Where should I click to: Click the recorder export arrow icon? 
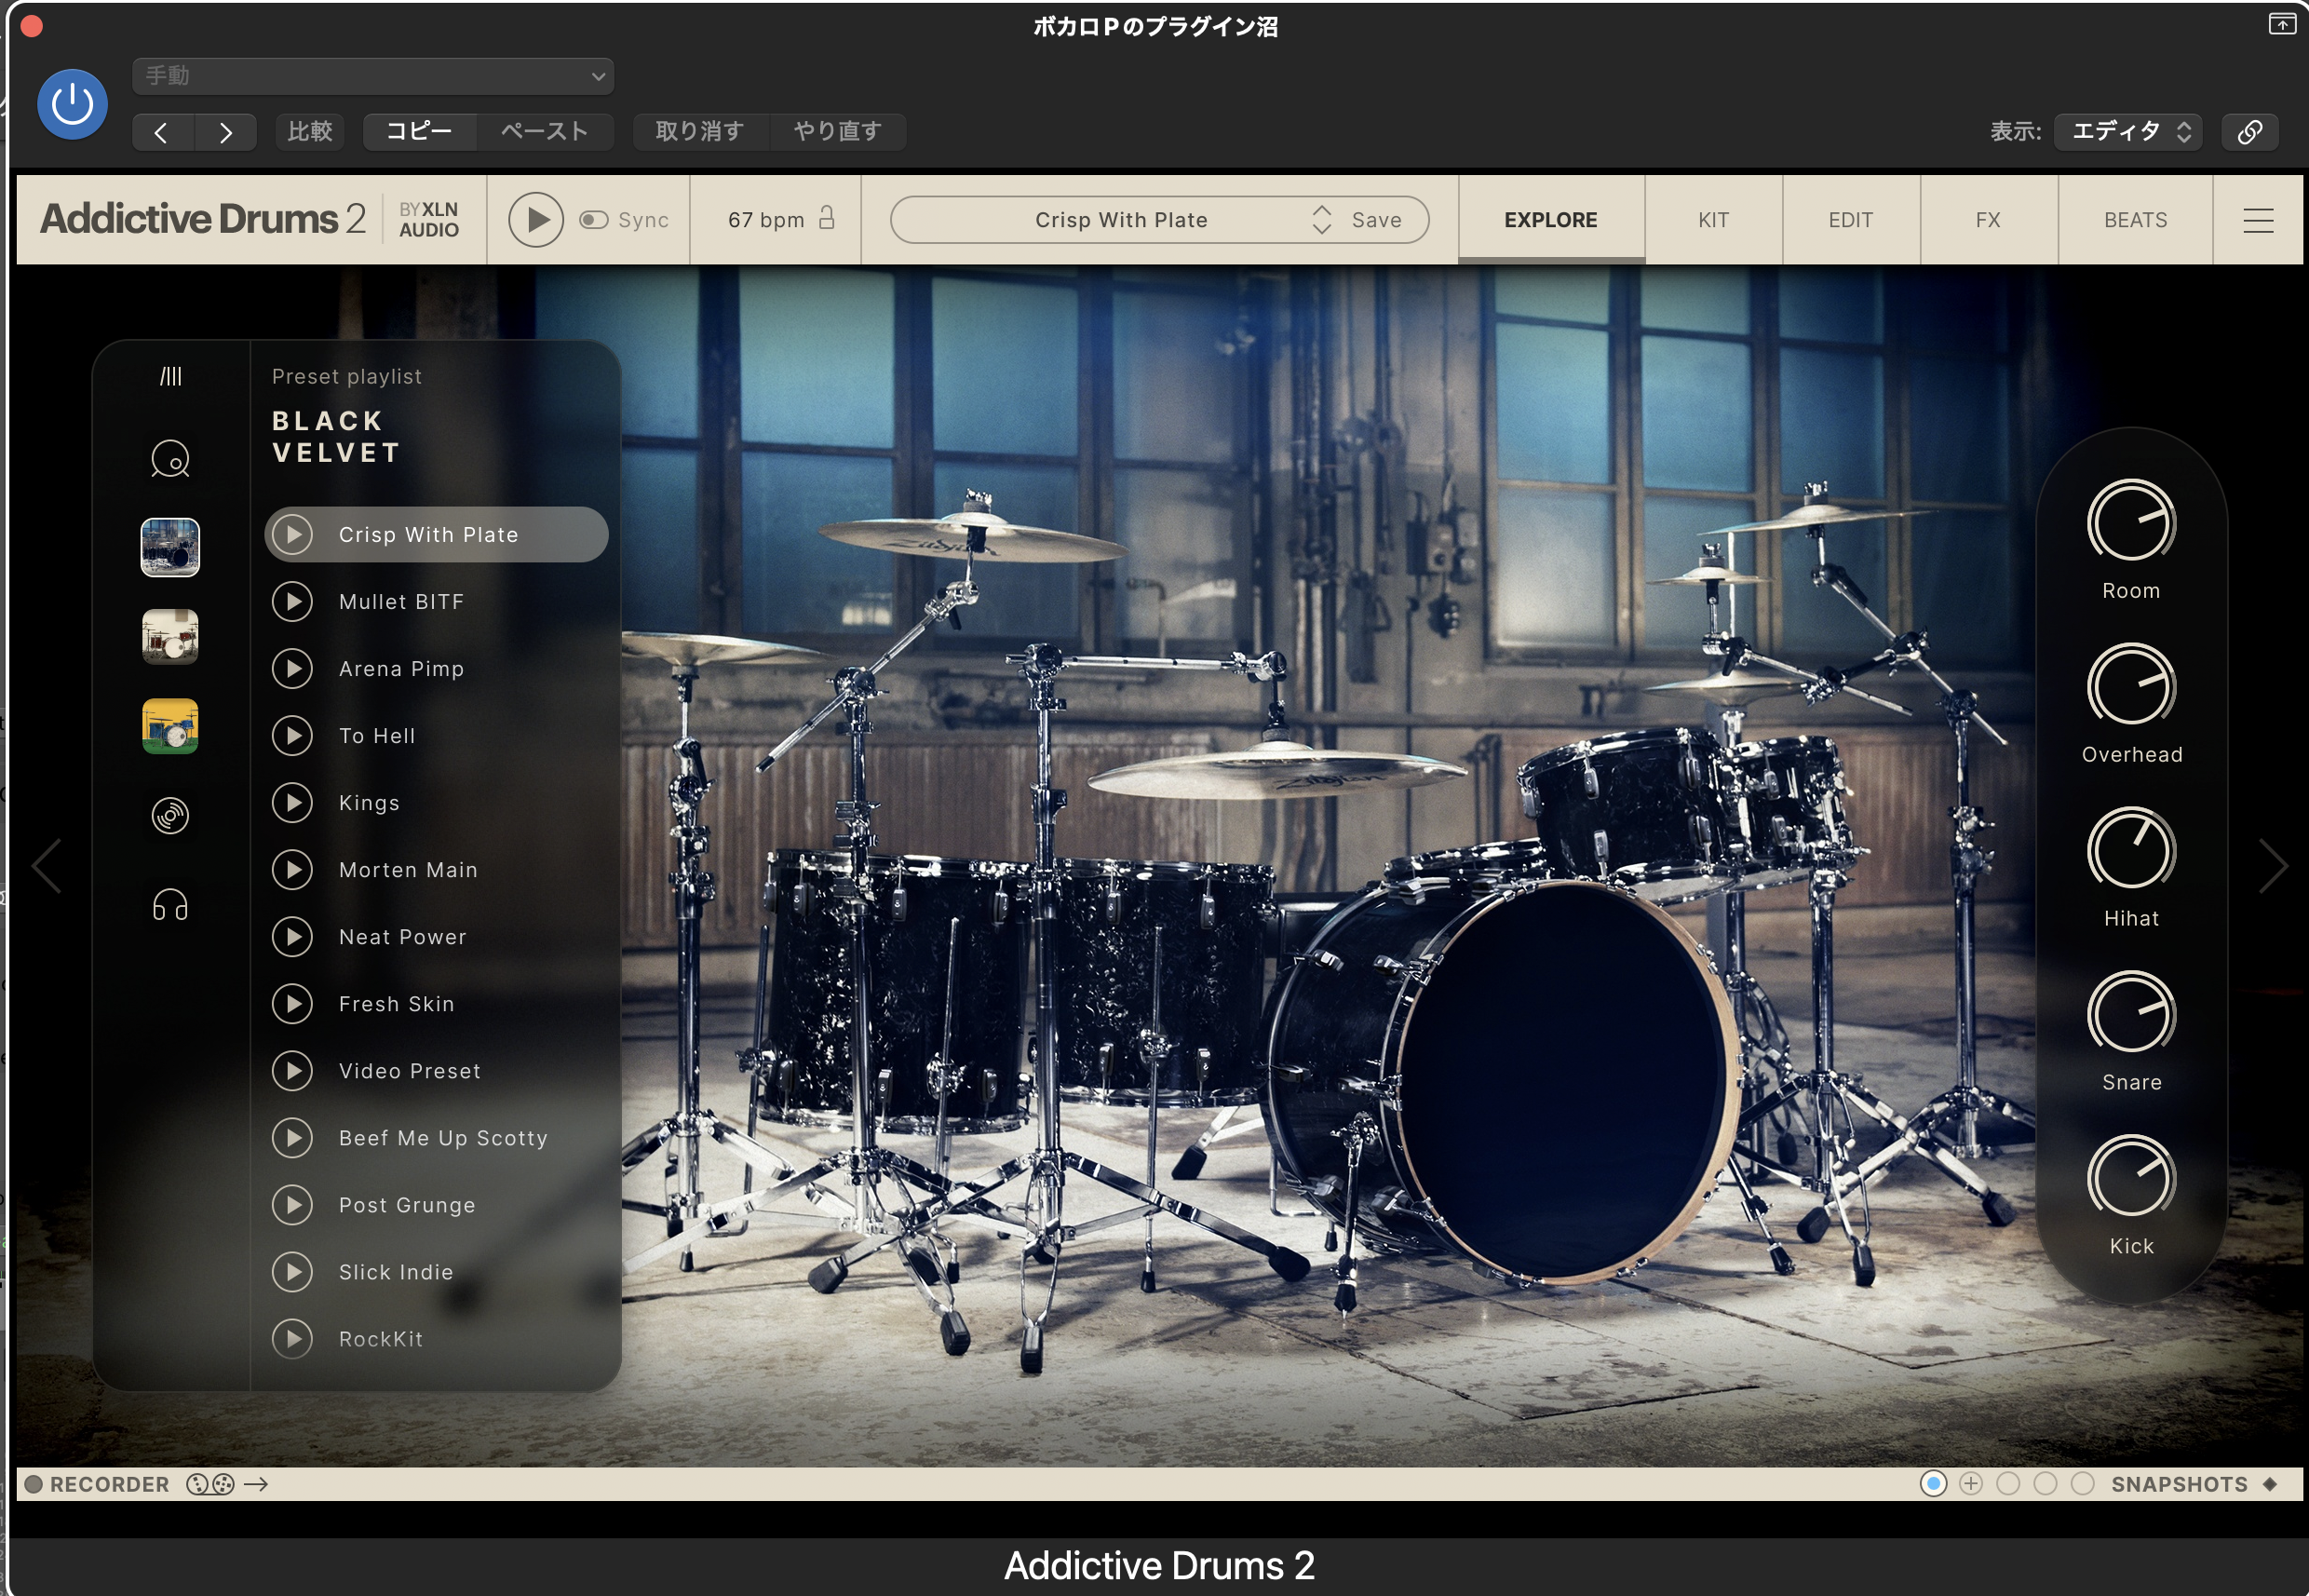(x=256, y=1484)
